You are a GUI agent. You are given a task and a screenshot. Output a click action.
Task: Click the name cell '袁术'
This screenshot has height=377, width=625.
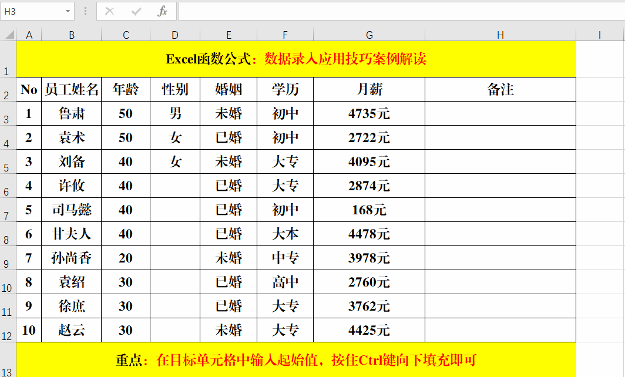click(x=72, y=137)
